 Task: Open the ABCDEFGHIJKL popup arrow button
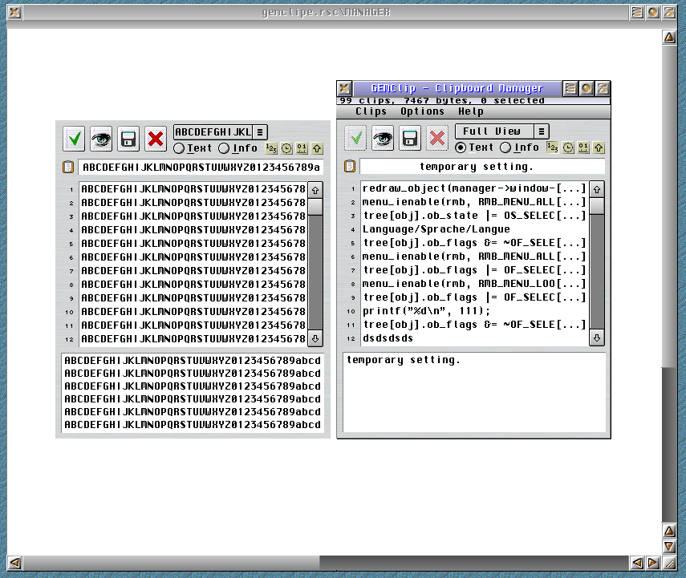[260, 132]
